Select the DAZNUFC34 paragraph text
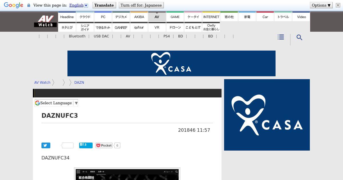The height and width of the screenshot is (180, 343). tap(55, 158)
